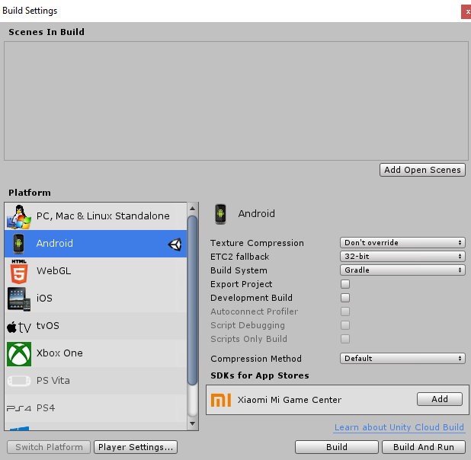Enable the Export Project checkbox
The height and width of the screenshot is (460, 471).
coord(345,284)
